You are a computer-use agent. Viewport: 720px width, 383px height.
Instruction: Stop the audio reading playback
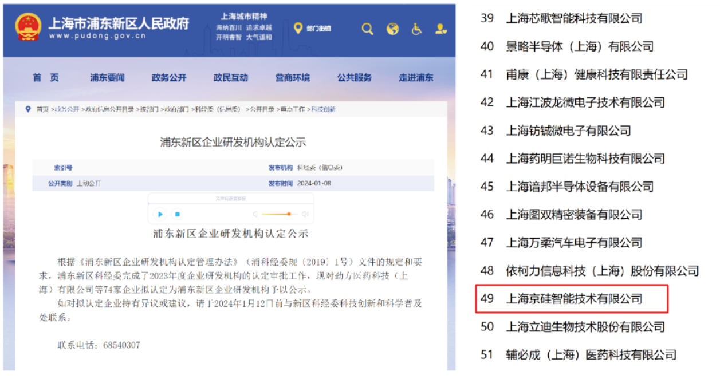pos(178,214)
